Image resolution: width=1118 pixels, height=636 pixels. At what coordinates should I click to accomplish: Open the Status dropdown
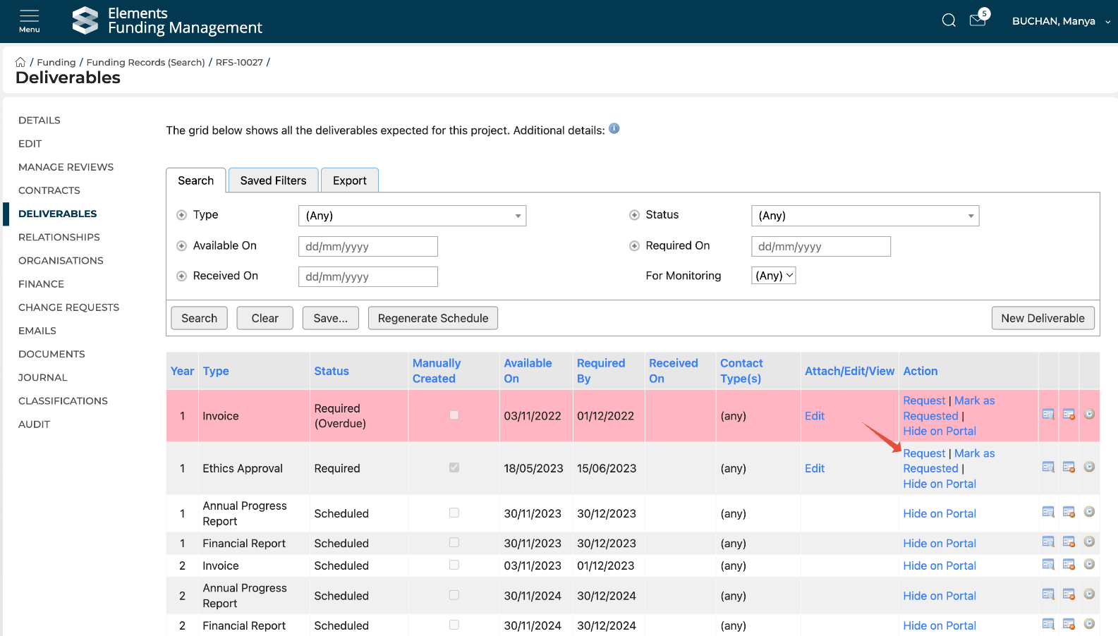point(865,216)
